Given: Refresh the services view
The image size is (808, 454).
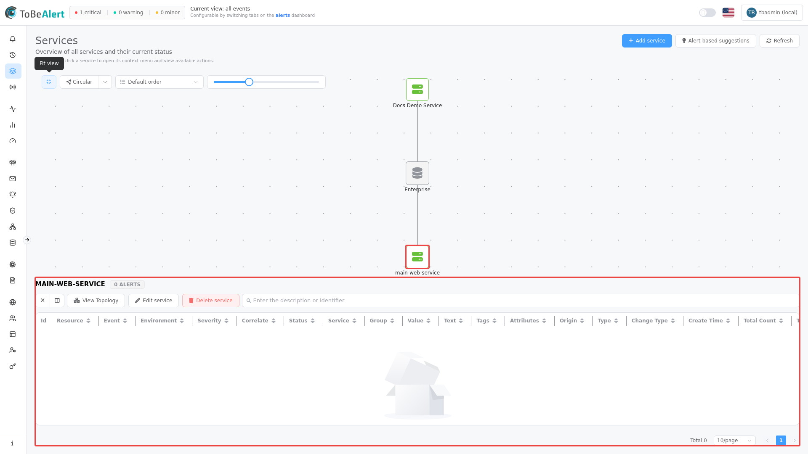Looking at the screenshot, I should coord(779,41).
